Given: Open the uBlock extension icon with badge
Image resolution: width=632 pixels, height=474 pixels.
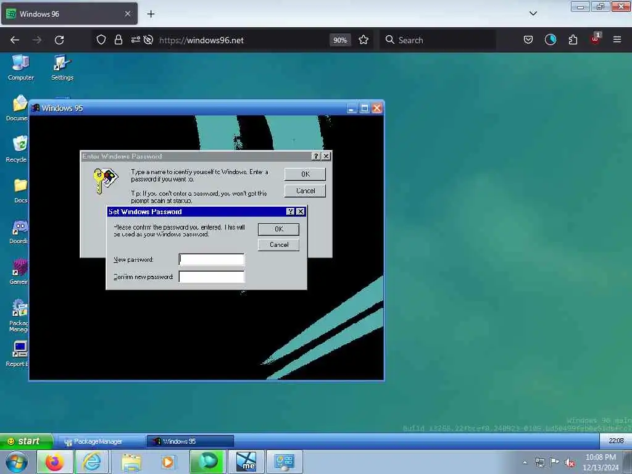Looking at the screenshot, I should point(596,39).
